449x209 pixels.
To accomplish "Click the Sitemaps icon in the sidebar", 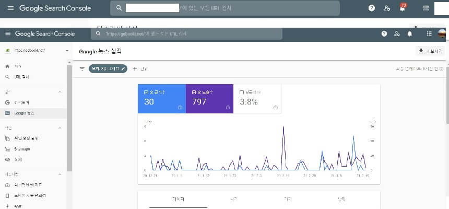I will 7,149.
